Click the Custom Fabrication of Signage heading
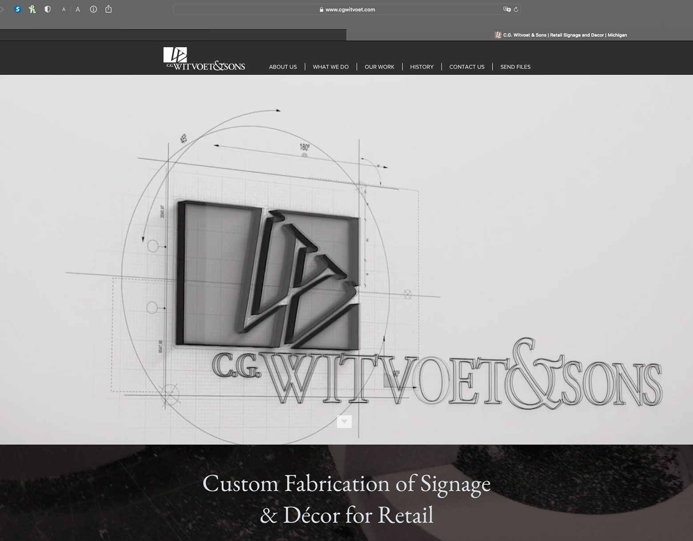 (347, 499)
